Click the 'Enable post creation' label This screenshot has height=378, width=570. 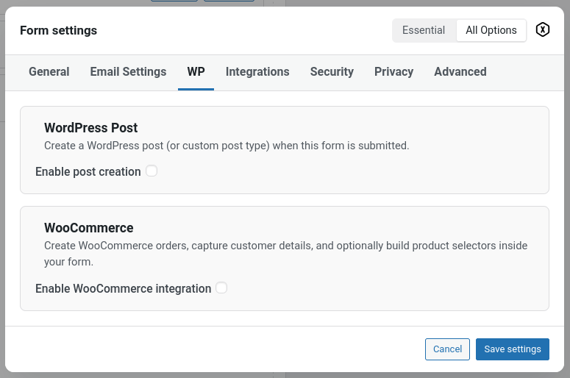coord(88,171)
